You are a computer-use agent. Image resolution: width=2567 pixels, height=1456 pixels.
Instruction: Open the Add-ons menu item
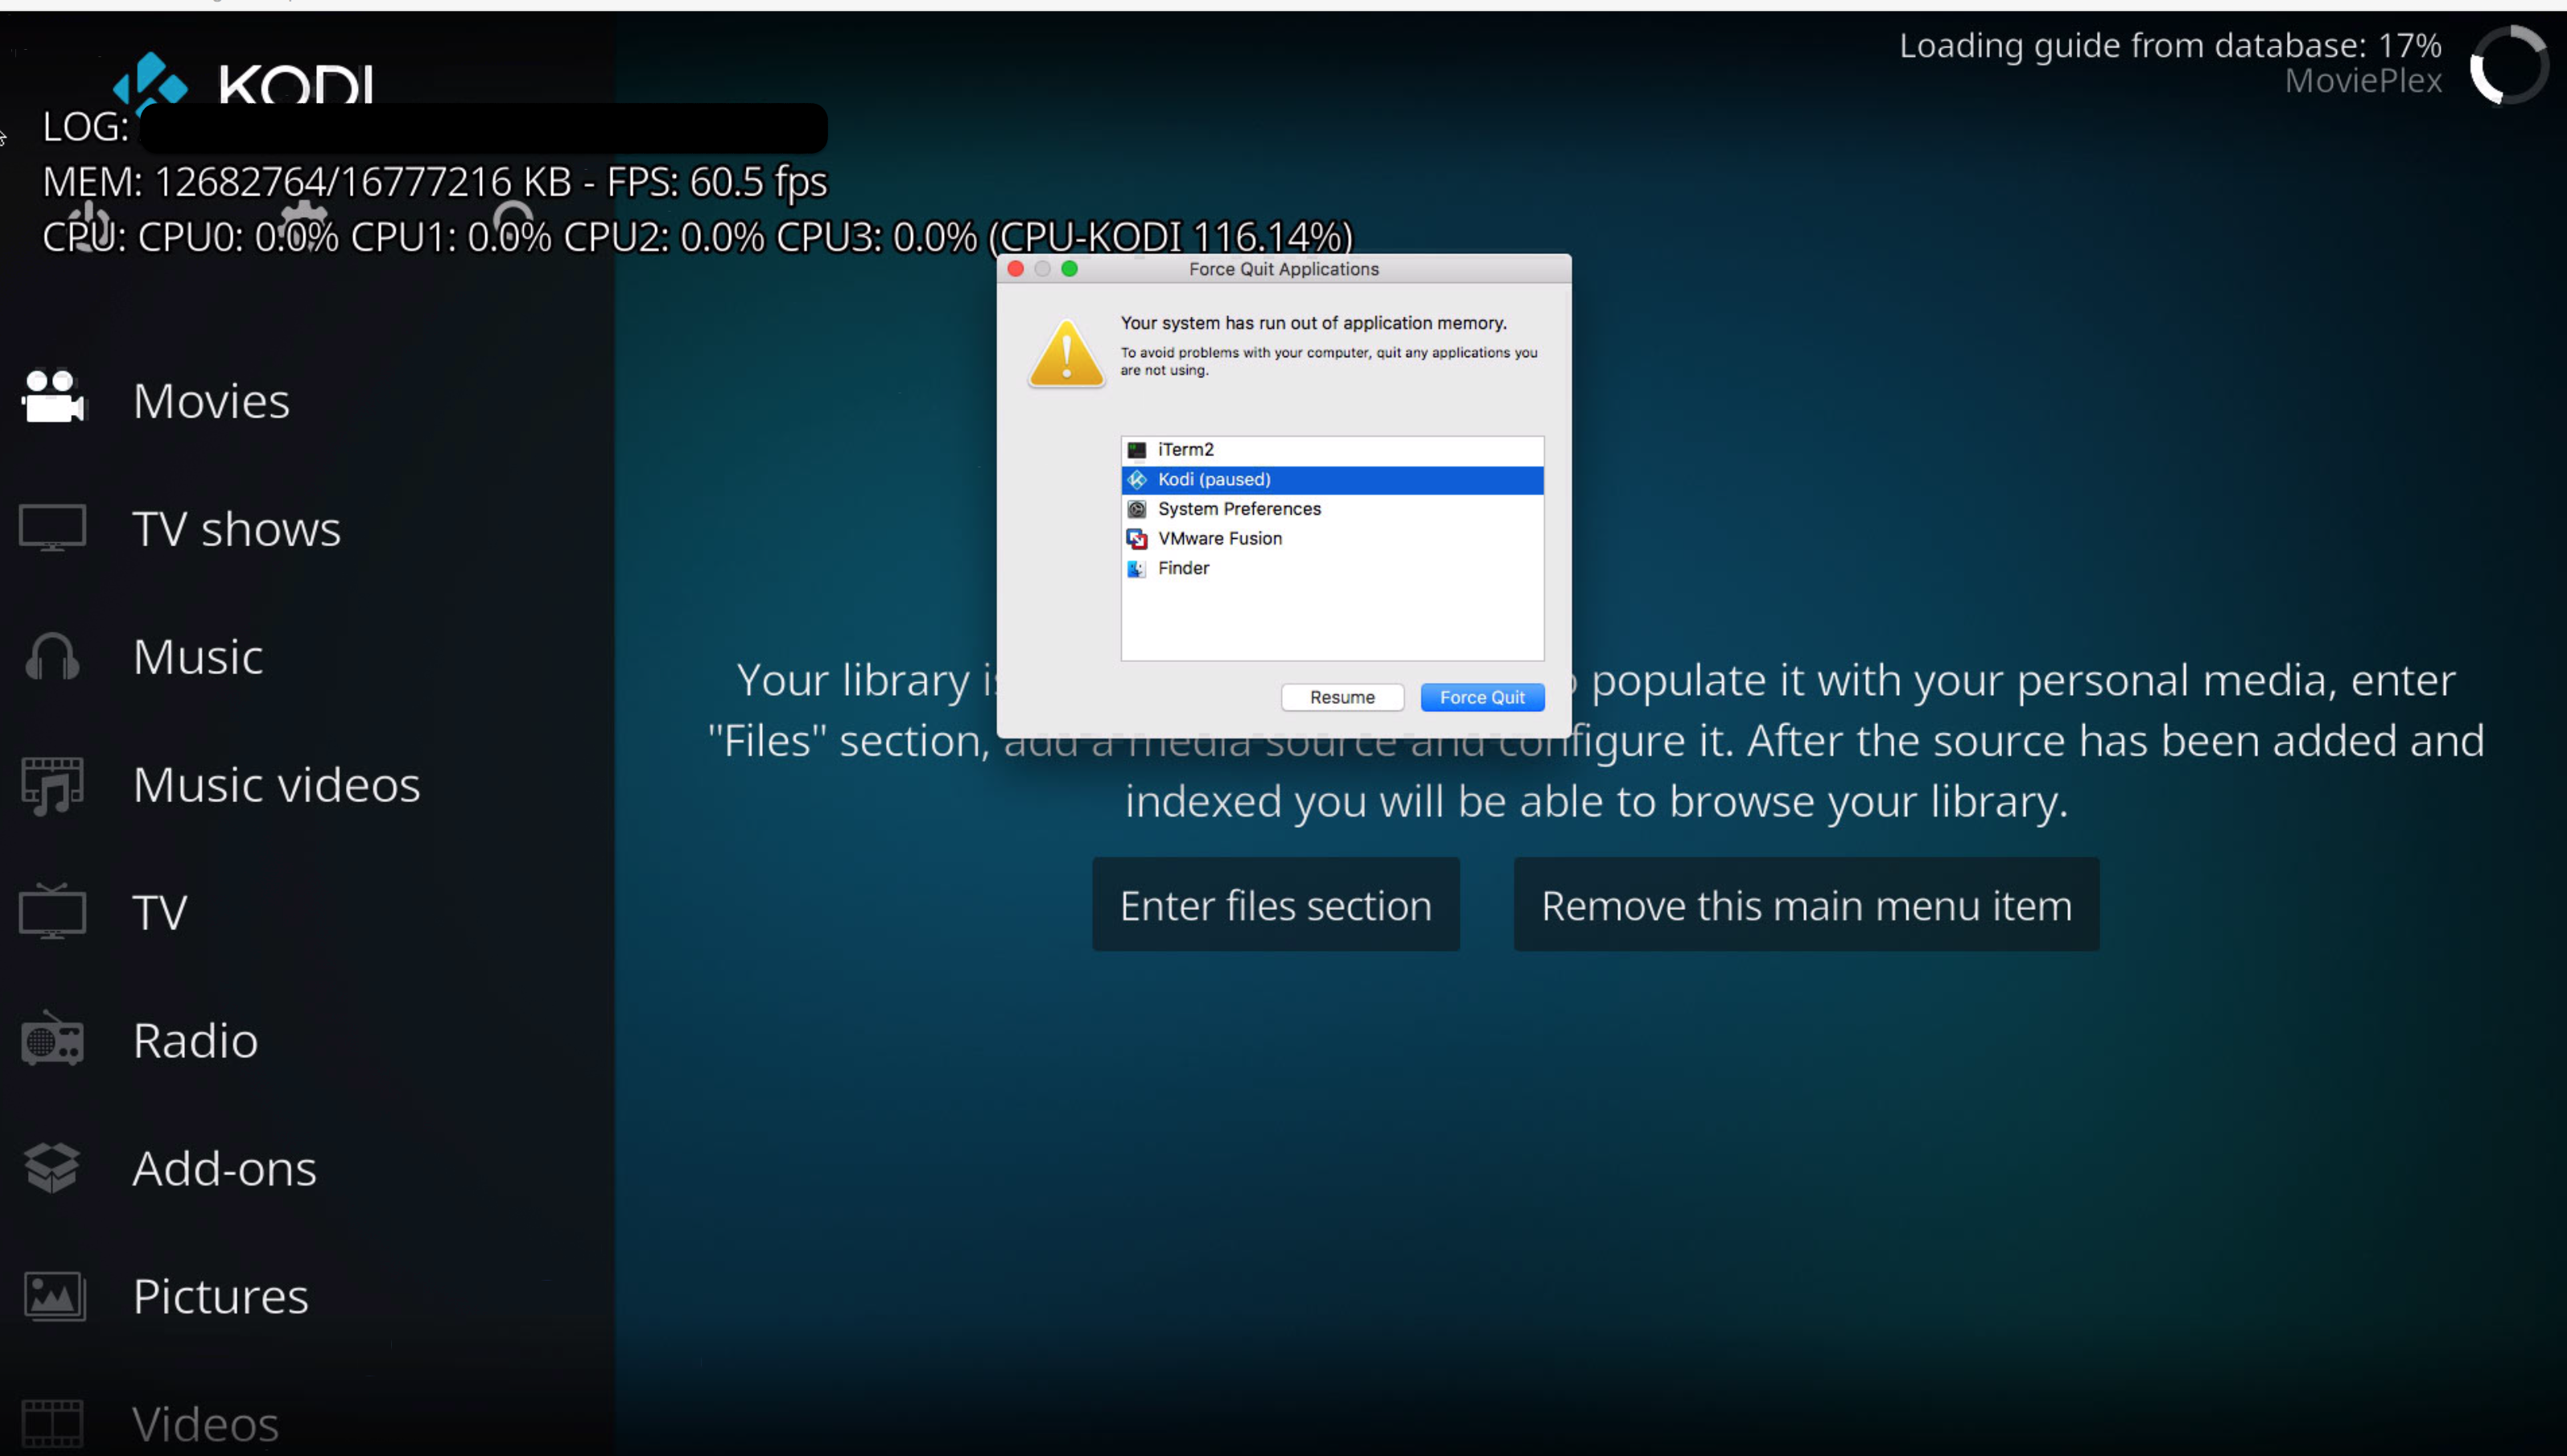pos(224,1168)
